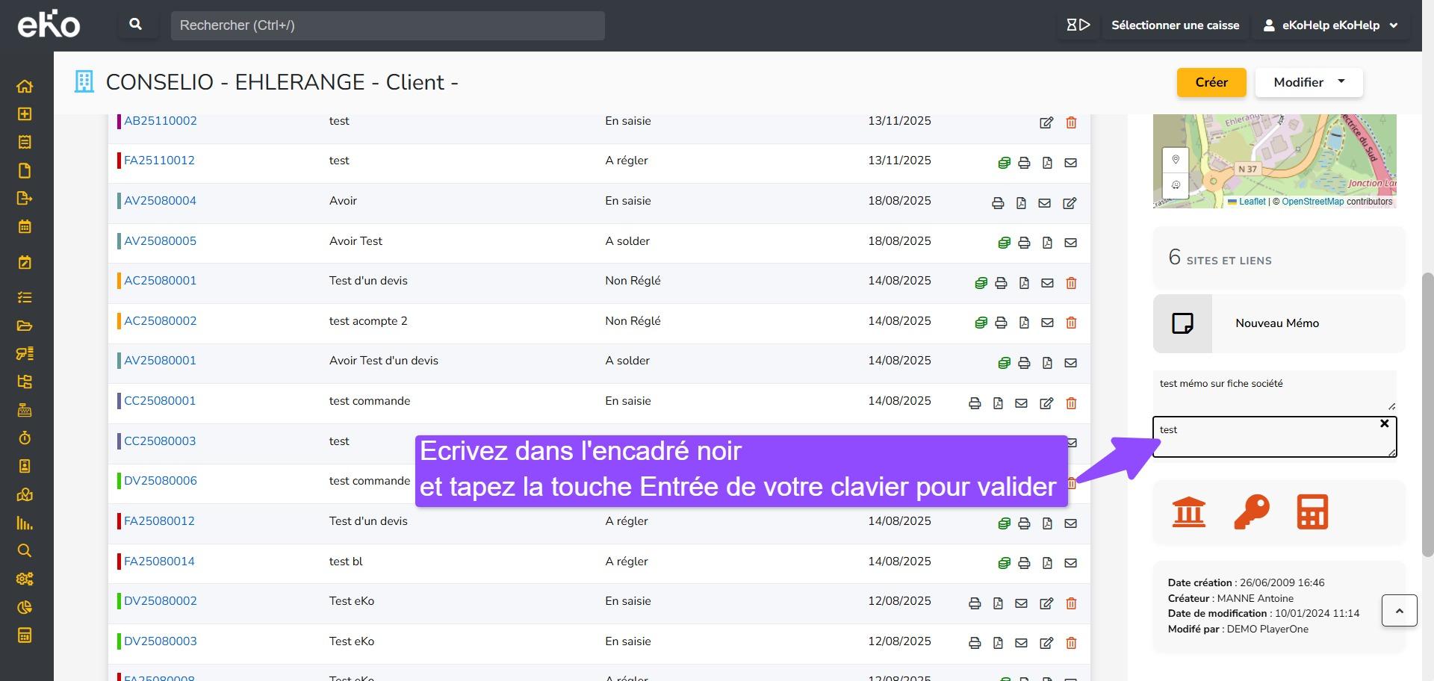Email credit note AV25080005
Image resolution: width=1434 pixels, height=681 pixels.
pyautogui.click(x=1070, y=243)
